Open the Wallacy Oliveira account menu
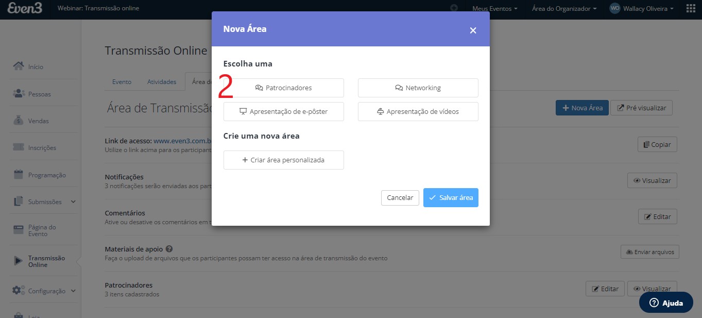The image size is (702, 318). (x=641, y=9)
